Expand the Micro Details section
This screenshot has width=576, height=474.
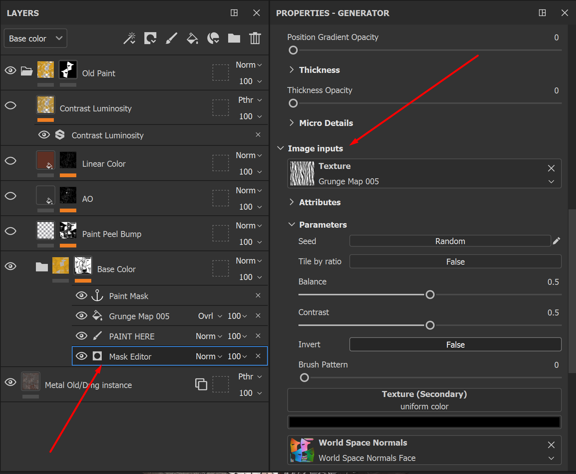(326, 123)
